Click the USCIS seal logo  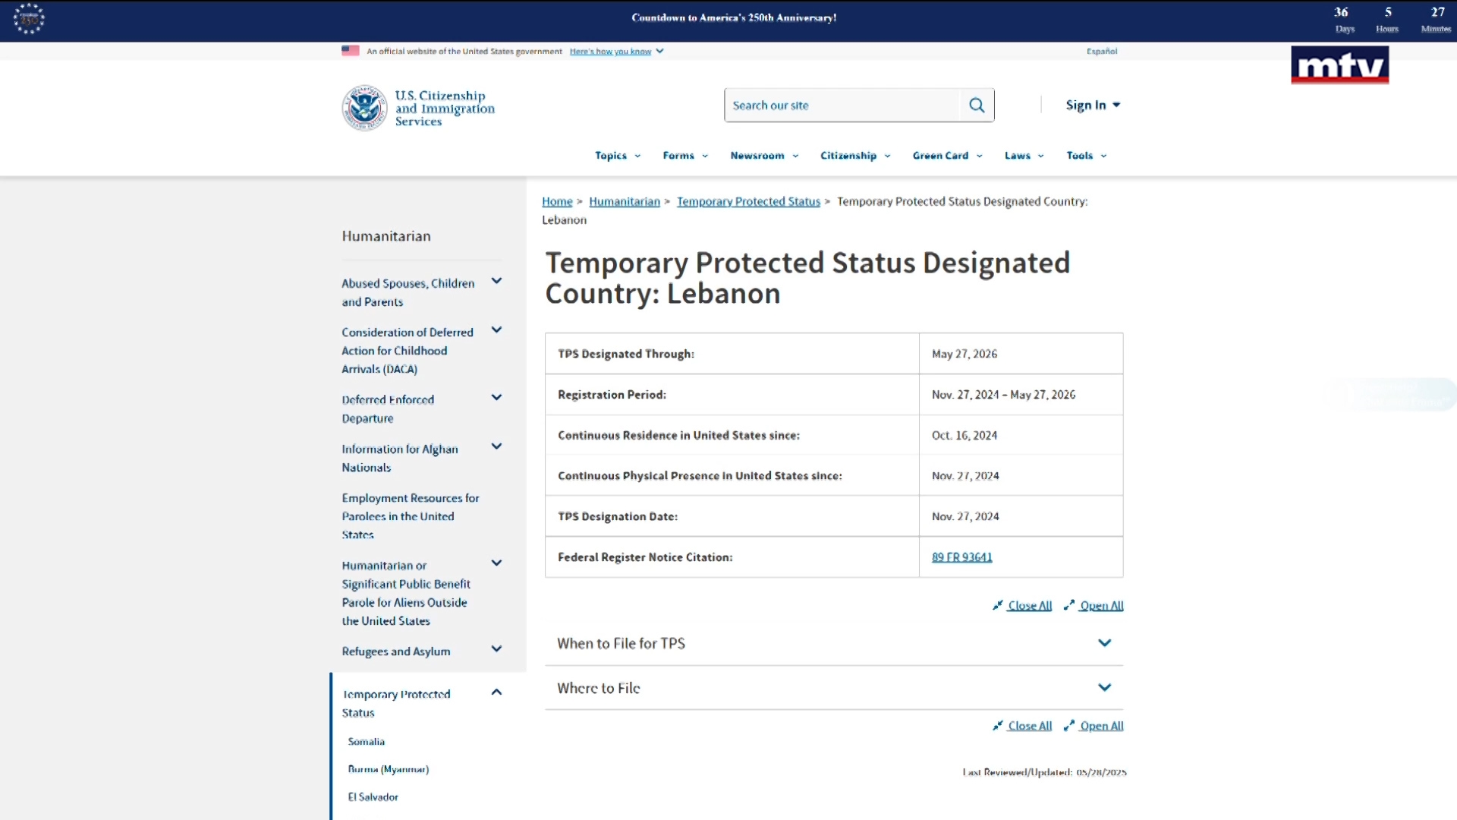tap(364, 108)
